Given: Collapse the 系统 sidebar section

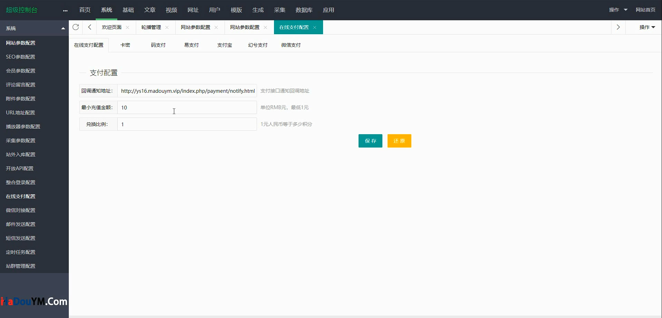Looking at the screenshot, I should tap(63, 28).
